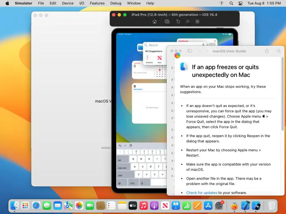Click the search icon in User Guide
This screenshot has width=286, height=214.
pos(279,51)
